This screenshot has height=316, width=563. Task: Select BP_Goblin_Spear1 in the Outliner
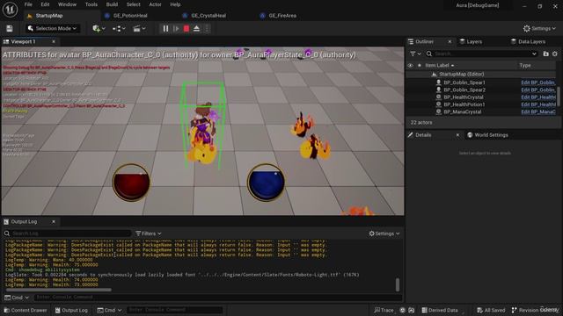pos(464,83)
